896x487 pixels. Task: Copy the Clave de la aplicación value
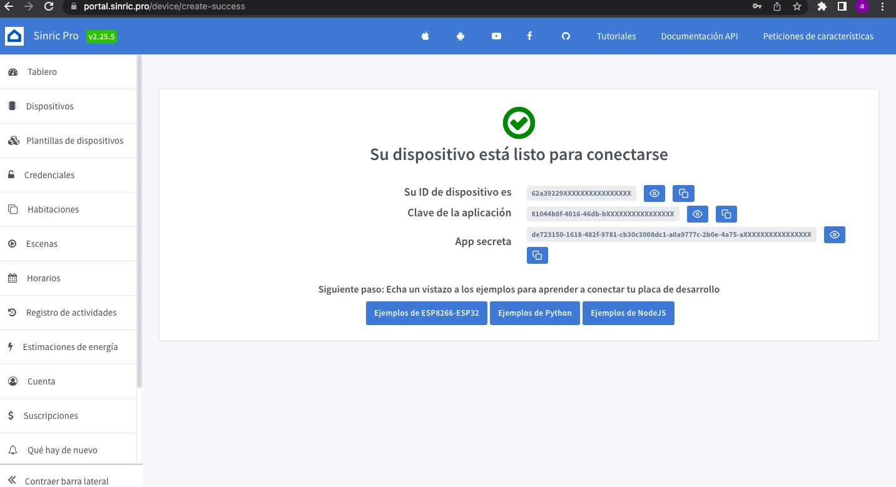[726, 214]
